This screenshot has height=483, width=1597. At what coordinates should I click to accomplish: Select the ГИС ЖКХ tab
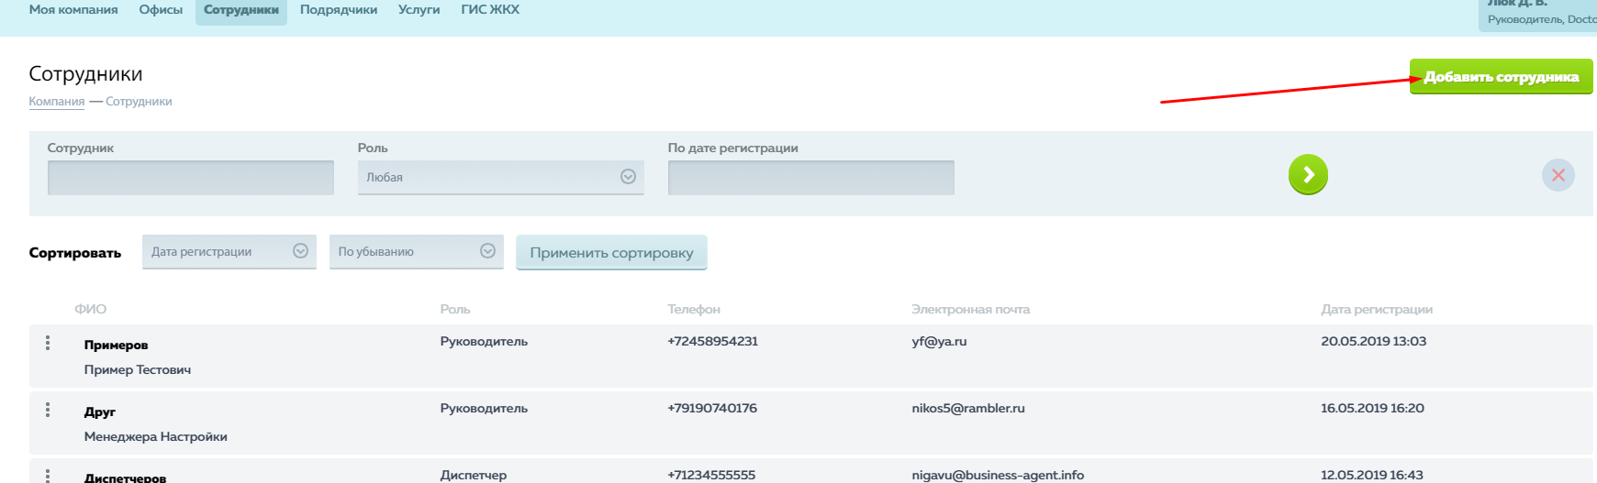(x=490, y=10)
